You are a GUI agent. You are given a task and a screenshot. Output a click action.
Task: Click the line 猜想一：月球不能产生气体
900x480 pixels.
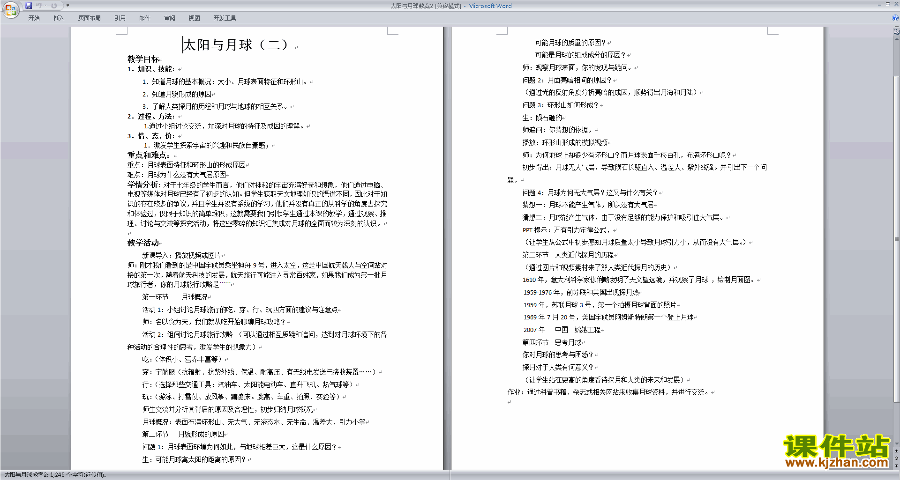click(x=588, y=205)
